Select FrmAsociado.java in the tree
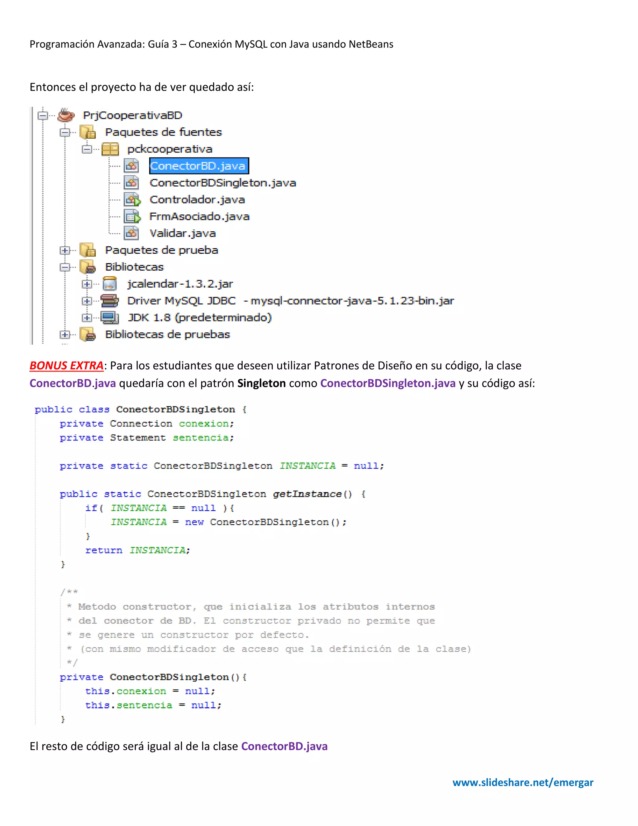This screenshot has height=826, width=638. pyautogui.click(x=199, y=217)
